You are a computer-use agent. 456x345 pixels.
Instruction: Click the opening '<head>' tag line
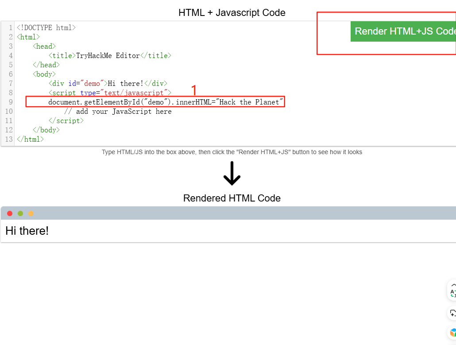44,46
